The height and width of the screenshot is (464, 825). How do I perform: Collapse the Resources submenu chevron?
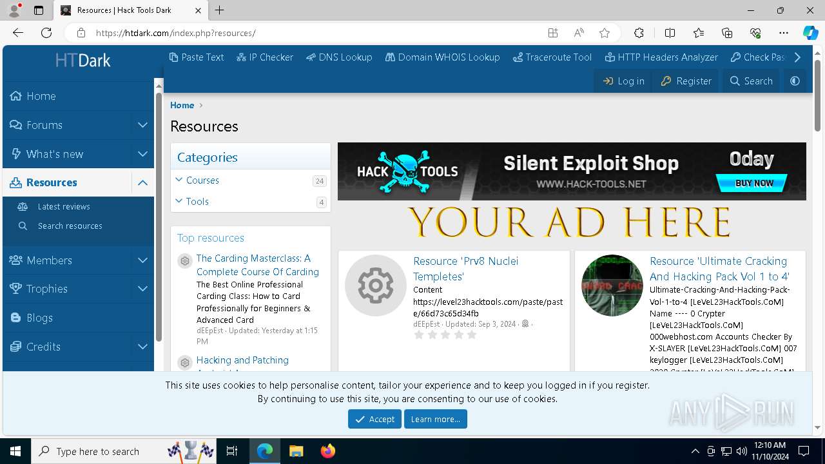pyautogui.click(x=142, y=182)
